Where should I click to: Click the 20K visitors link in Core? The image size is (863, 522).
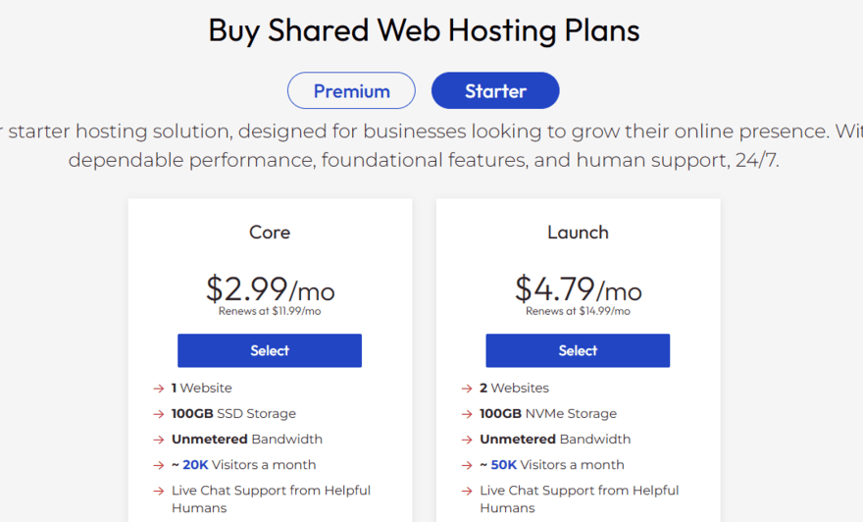(195, 465)
